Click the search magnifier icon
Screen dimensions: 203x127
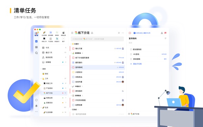pyautogui.click(x=37, y=53)
